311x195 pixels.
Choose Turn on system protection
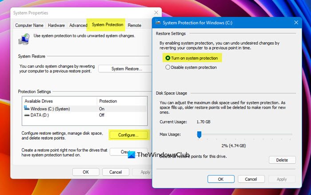(192, 58)
